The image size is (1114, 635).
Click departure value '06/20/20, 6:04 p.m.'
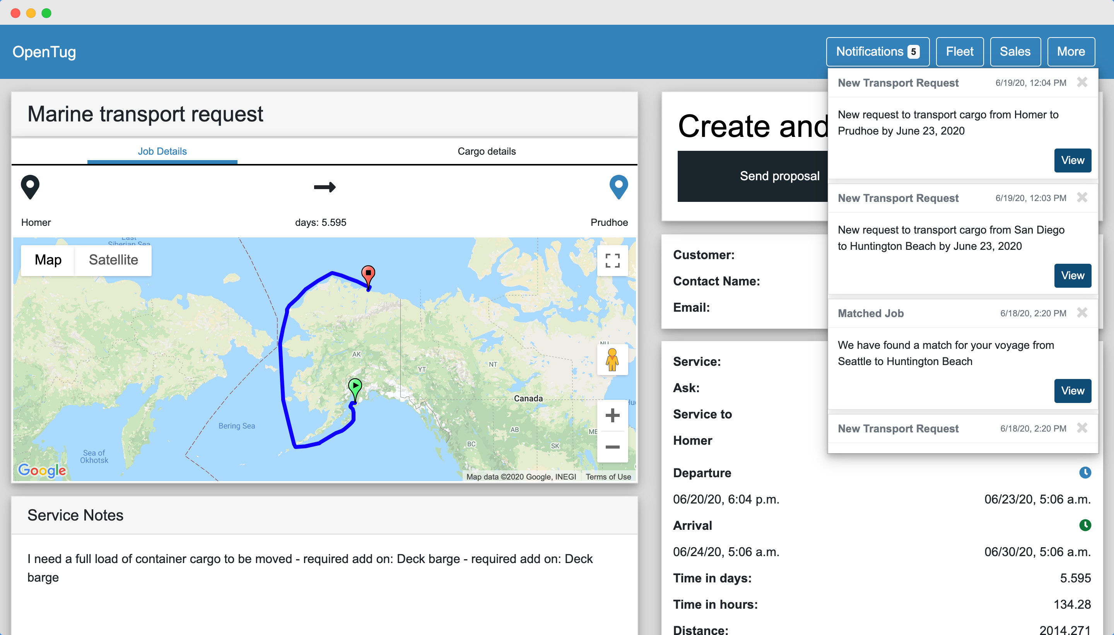[726, 499]
